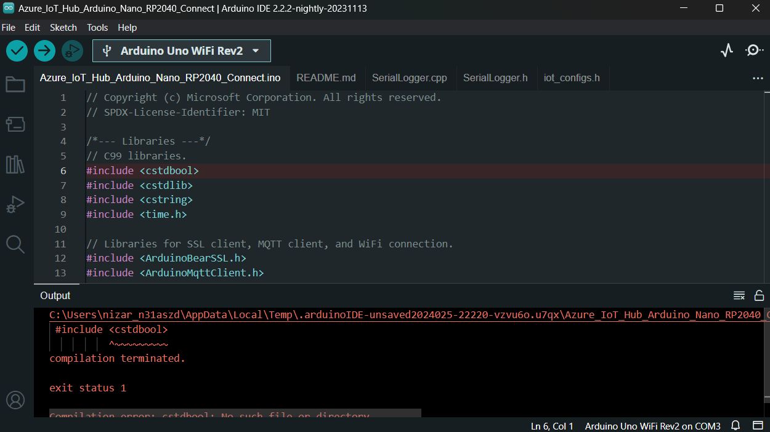This screenshot has height=432, width=770.
Task: Toggle the bottom panel icon in status bar
Action: [x=758, y=425]
